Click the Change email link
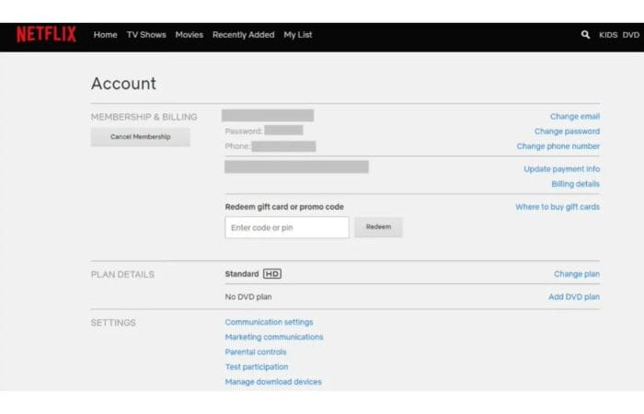 [575, 117]
